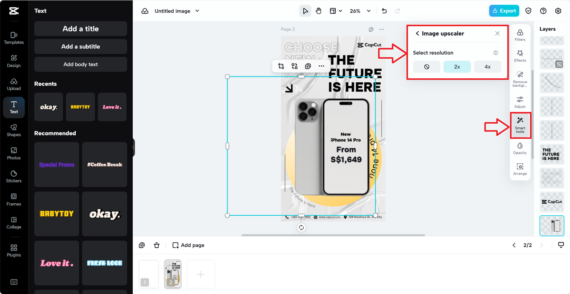Apply the Special Promo recommended text

(57, 165)
